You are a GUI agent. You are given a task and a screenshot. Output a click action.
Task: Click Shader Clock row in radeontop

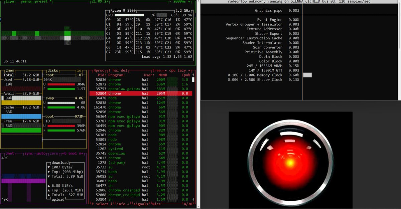264,79
